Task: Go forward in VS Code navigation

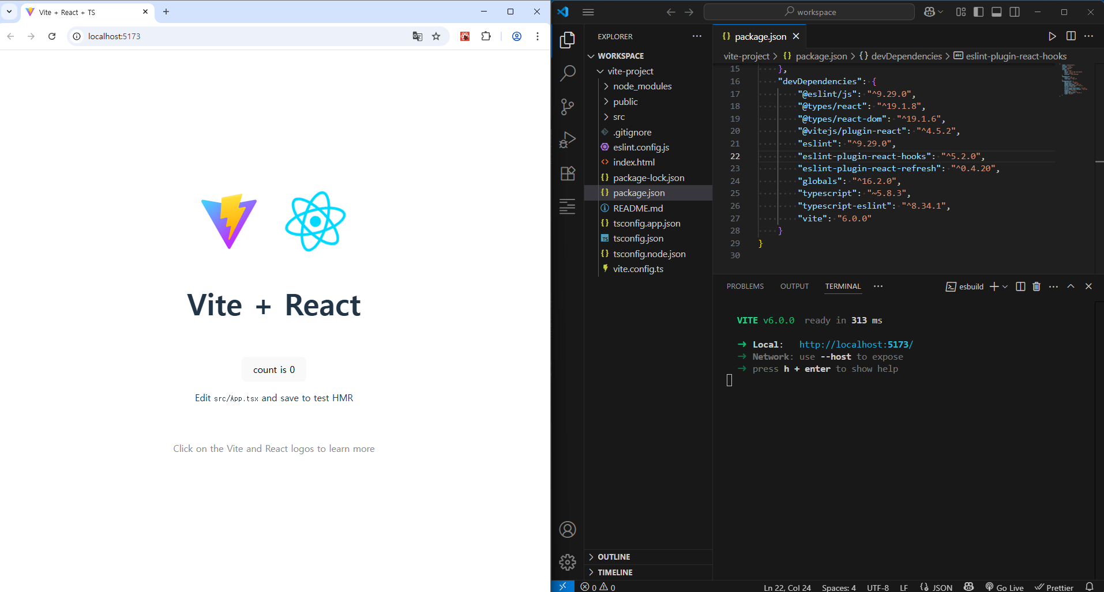Action: [689, 12]
